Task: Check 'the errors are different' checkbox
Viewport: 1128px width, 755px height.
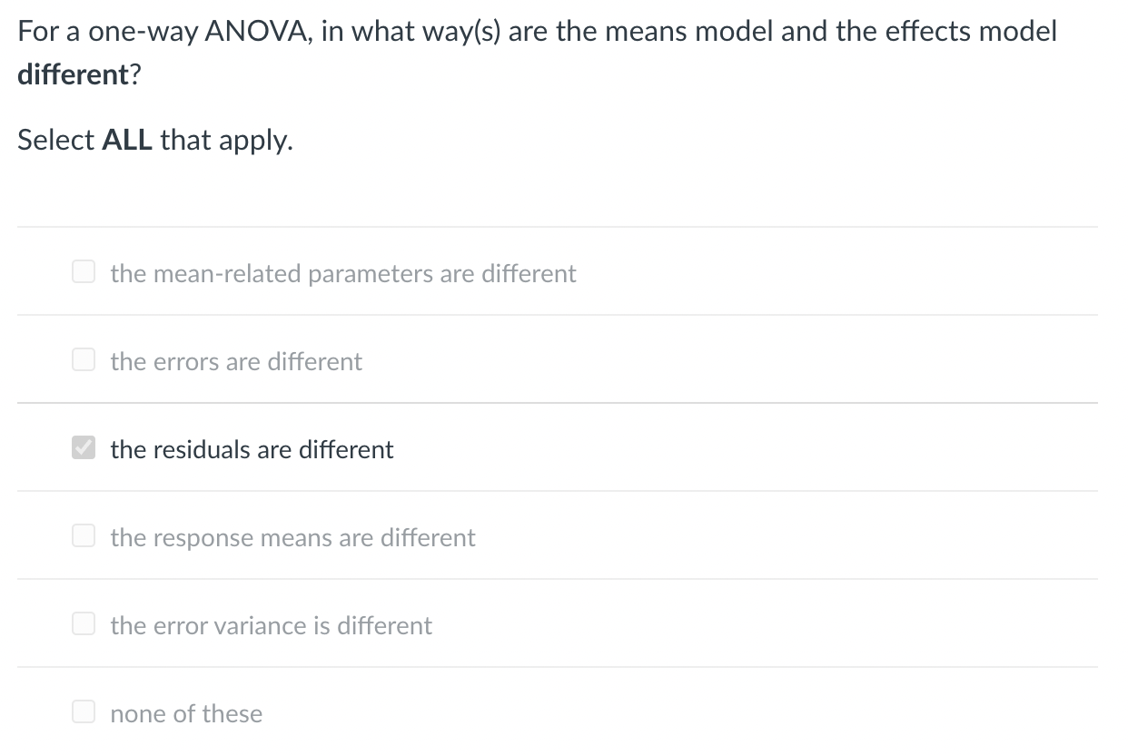Action: point(83,358)
